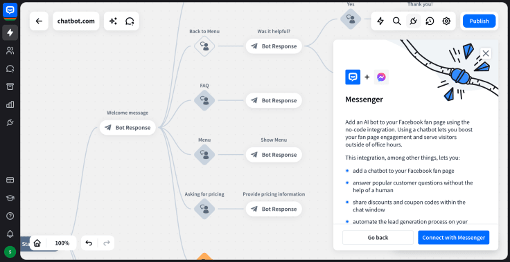Click the AI sparkles icon
This screenshot has width=510, height=262.
tap(113, 21)
